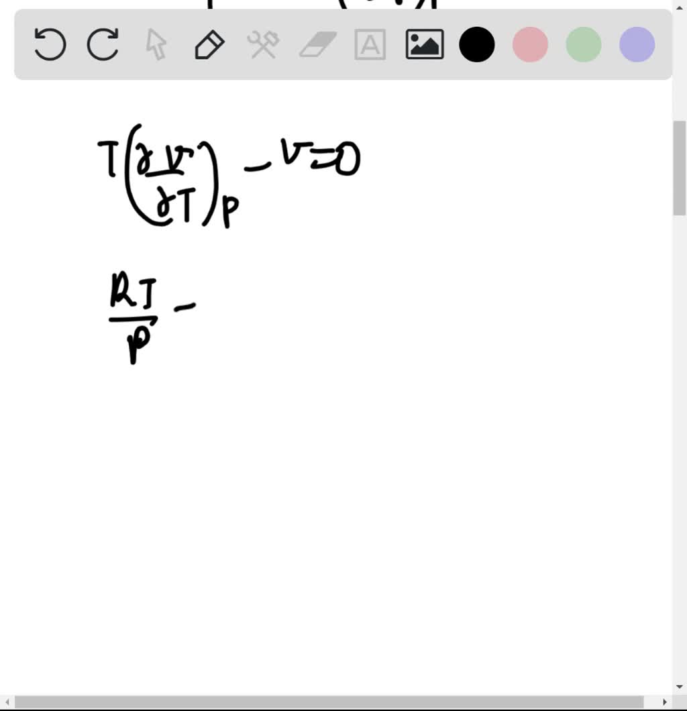
Task: Select the cursor selection tool
Action: [x=156, y=44]
